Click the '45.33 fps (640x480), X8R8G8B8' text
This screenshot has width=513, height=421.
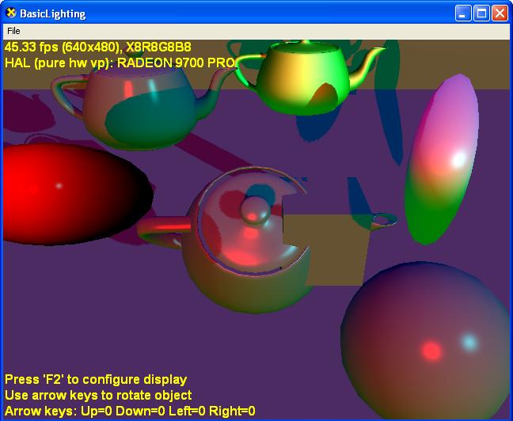click(x=98, y=47)
